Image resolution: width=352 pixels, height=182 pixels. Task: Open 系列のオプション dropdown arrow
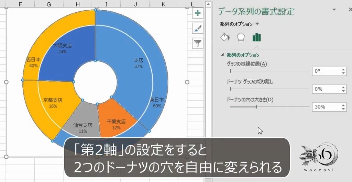click(x=257, y=24)
